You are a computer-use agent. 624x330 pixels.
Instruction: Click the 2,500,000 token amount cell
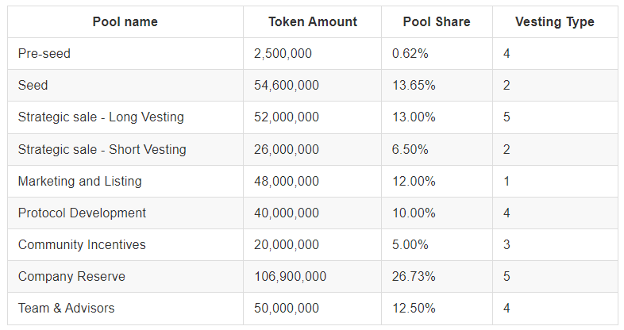283,54
